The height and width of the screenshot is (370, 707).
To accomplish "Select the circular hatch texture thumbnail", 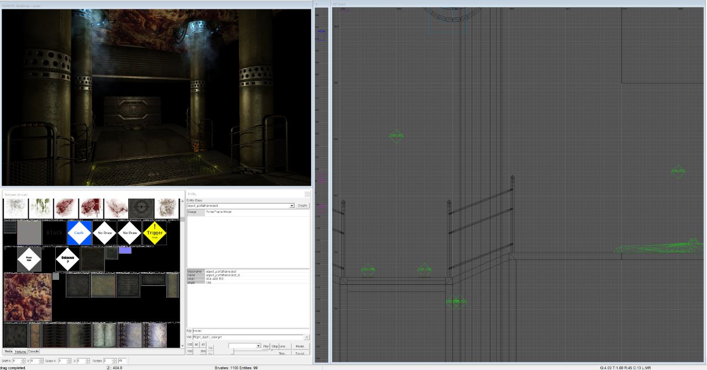I will click(x=141, y=209).
